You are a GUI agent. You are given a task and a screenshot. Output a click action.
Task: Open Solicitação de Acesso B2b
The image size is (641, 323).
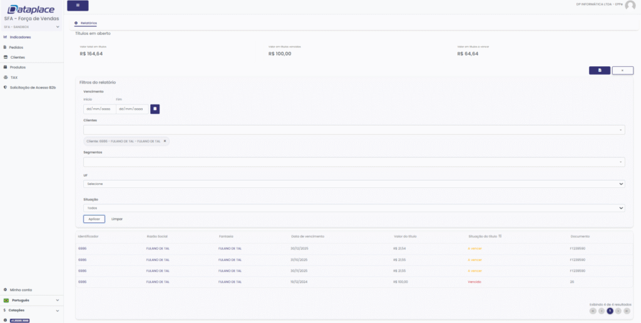[x=33, y=87]
